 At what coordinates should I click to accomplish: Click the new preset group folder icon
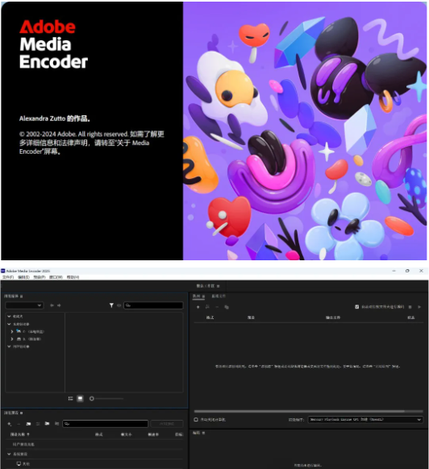28,424
